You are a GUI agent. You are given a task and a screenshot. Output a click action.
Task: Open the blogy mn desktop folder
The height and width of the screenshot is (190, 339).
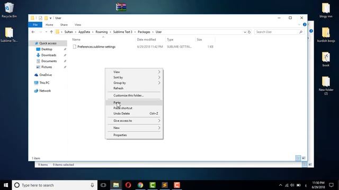click(x=326, y=11)
